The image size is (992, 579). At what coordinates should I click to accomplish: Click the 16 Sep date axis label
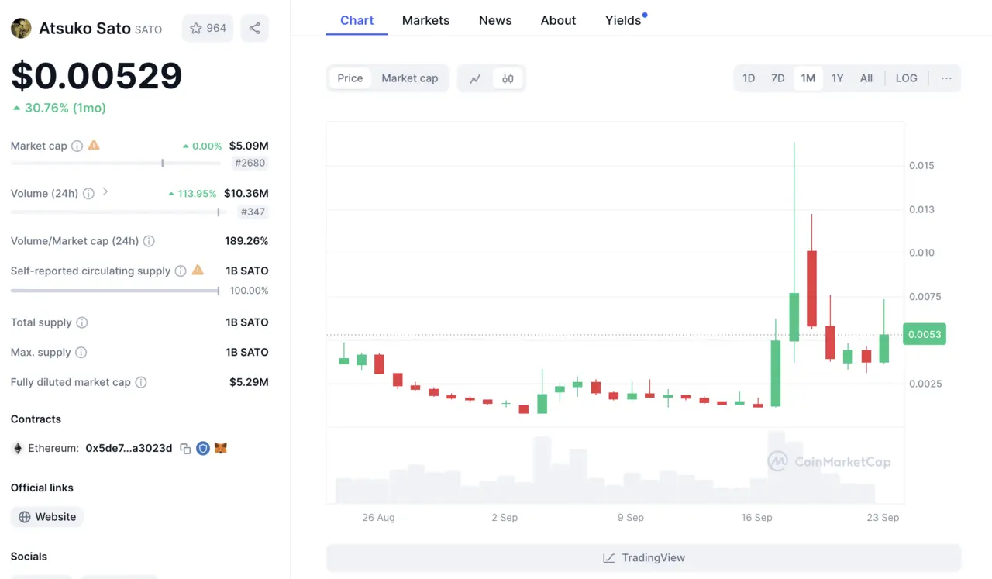coord(756,517)
